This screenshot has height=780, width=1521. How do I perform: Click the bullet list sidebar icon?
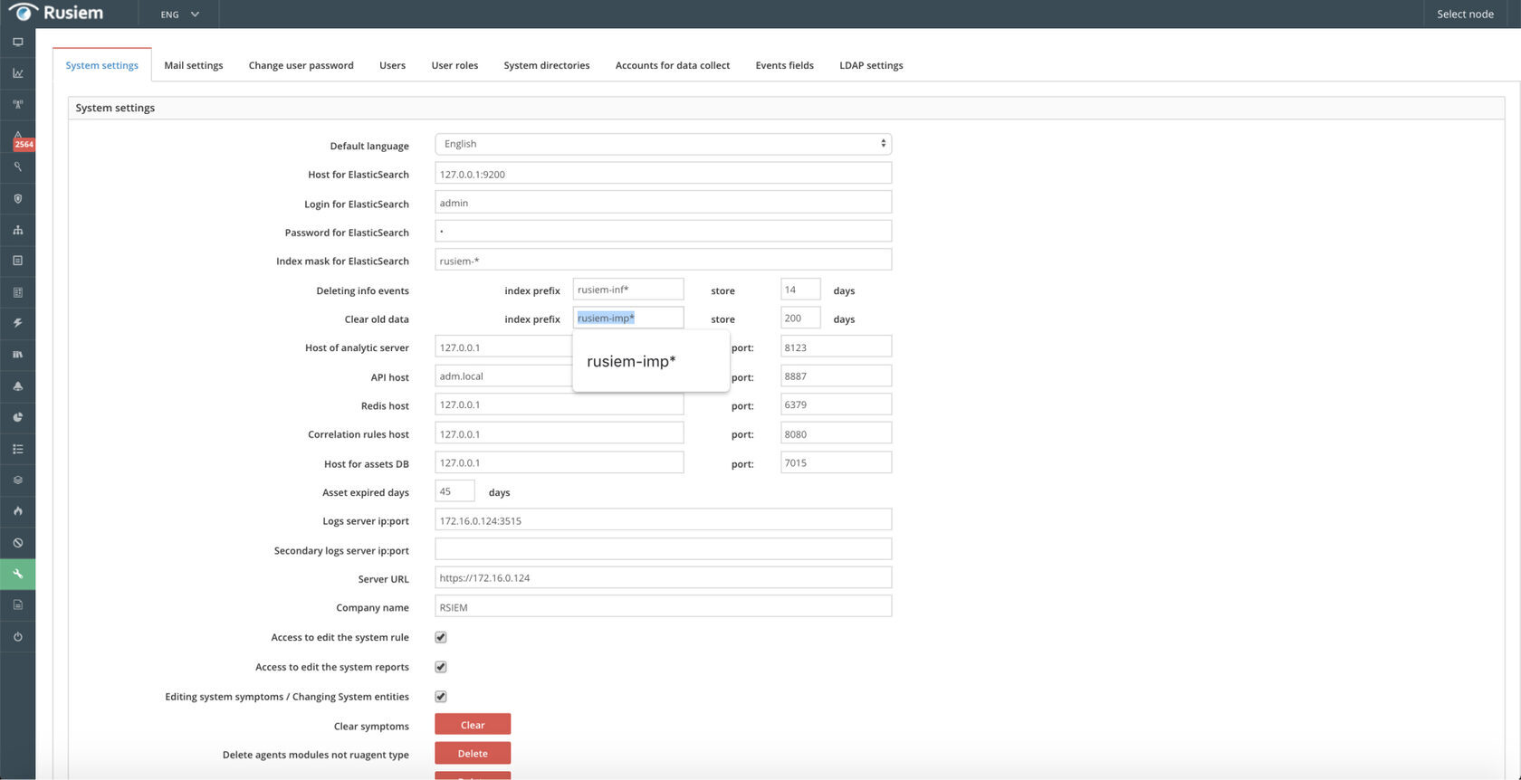pos(17,449)
